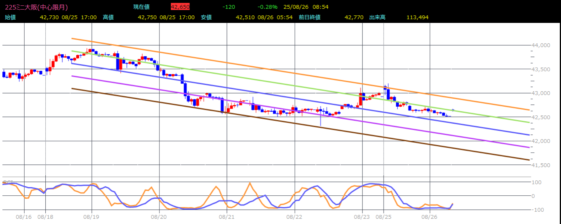Click the 08/16 date axis label
Screen dimensions: 561x224
[24, 217]
